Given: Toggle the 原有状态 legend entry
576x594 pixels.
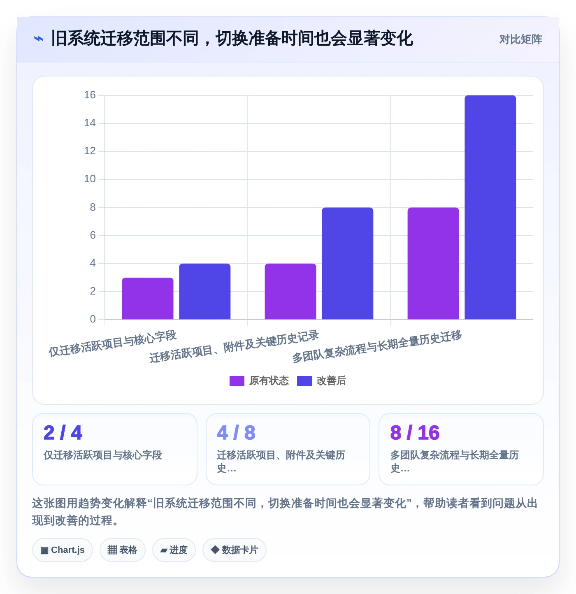Looking at the screenshot, I should (259, 381).
